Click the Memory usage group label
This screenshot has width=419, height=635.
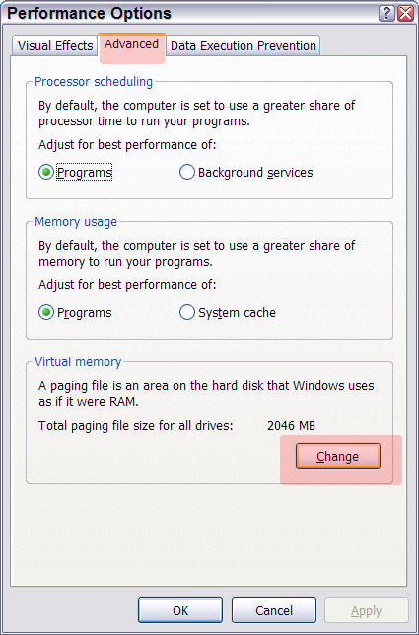pyautogui.click(x=76, y=222)
